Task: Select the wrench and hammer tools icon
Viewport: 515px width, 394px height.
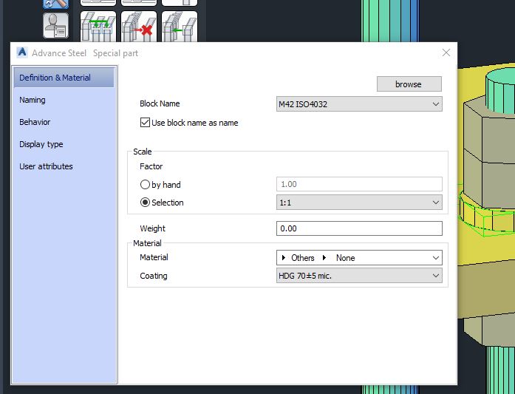Action: pos(56,4)
